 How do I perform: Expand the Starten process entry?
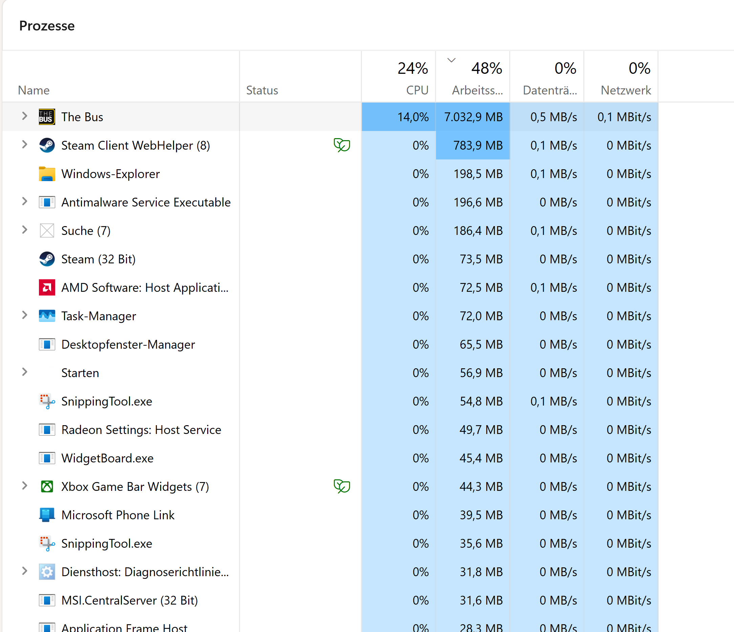pos(24,372)
